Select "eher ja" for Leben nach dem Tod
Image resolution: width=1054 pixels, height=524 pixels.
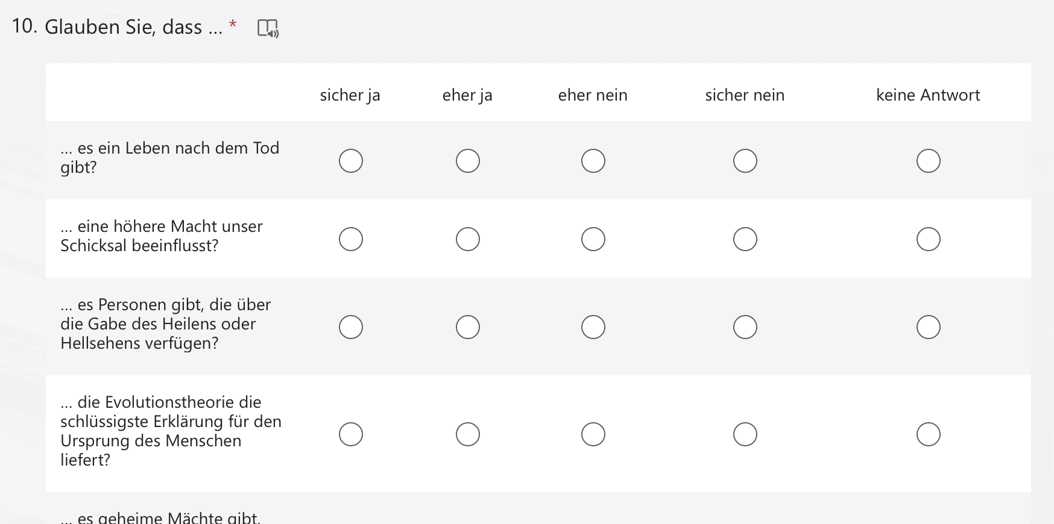468,161
